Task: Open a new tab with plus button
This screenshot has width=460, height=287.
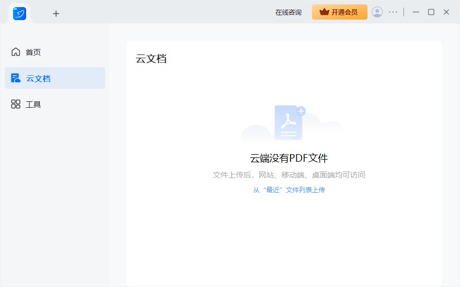Action: click(56, 14)
